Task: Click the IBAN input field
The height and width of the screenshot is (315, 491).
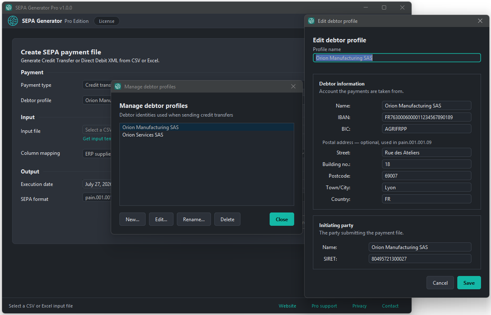Action: (427, 117)
